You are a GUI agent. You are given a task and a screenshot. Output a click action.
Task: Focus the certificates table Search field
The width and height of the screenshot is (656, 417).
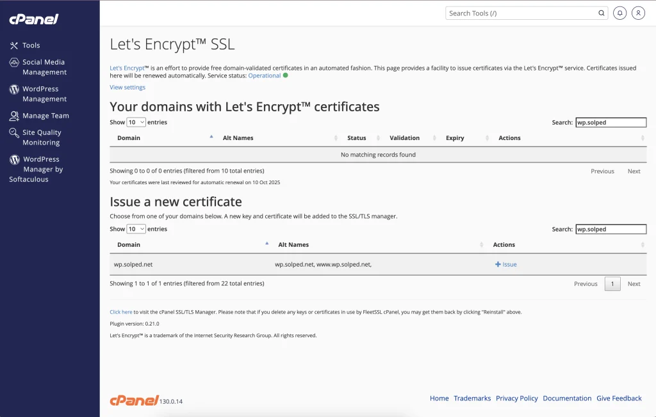611,122
